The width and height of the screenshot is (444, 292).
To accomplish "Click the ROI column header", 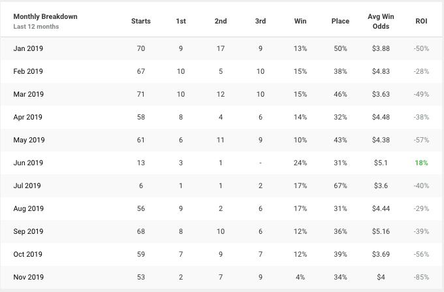I will pos(421,22).
